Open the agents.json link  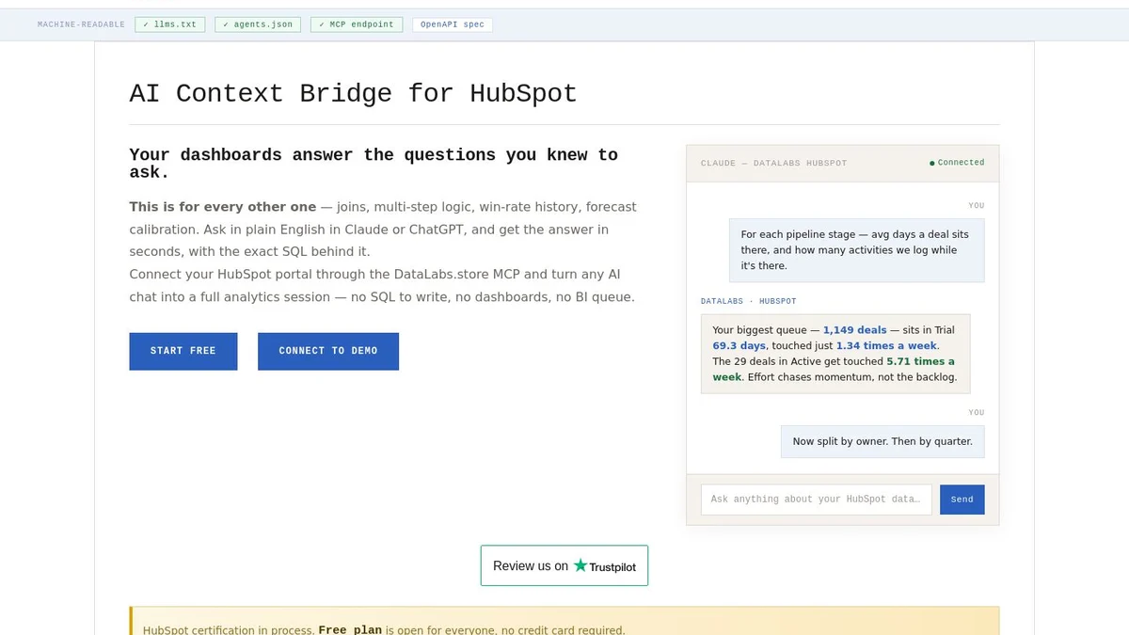[x=258, y=24]
